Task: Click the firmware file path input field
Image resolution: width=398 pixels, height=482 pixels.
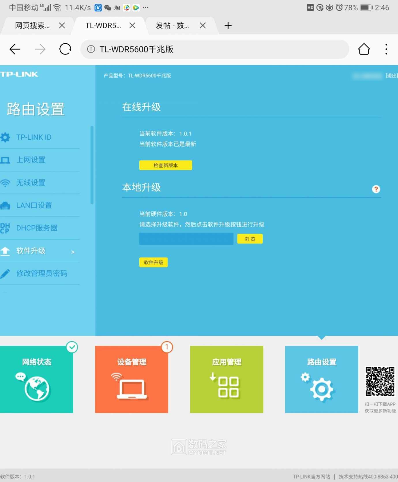Action: click(186, 239)
